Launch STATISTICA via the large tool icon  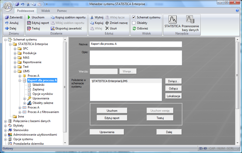point(172,19)
